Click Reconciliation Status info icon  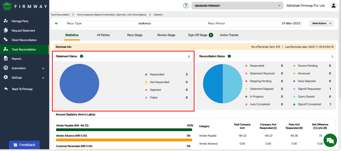pos(229,56)
